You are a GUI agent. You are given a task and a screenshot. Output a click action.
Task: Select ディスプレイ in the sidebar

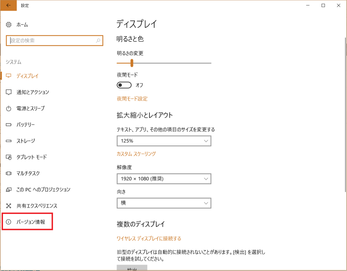point(27,76)
